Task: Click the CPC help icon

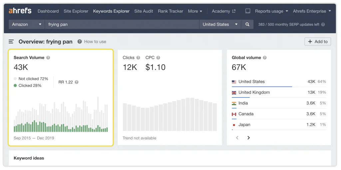Action: (158, 58)
